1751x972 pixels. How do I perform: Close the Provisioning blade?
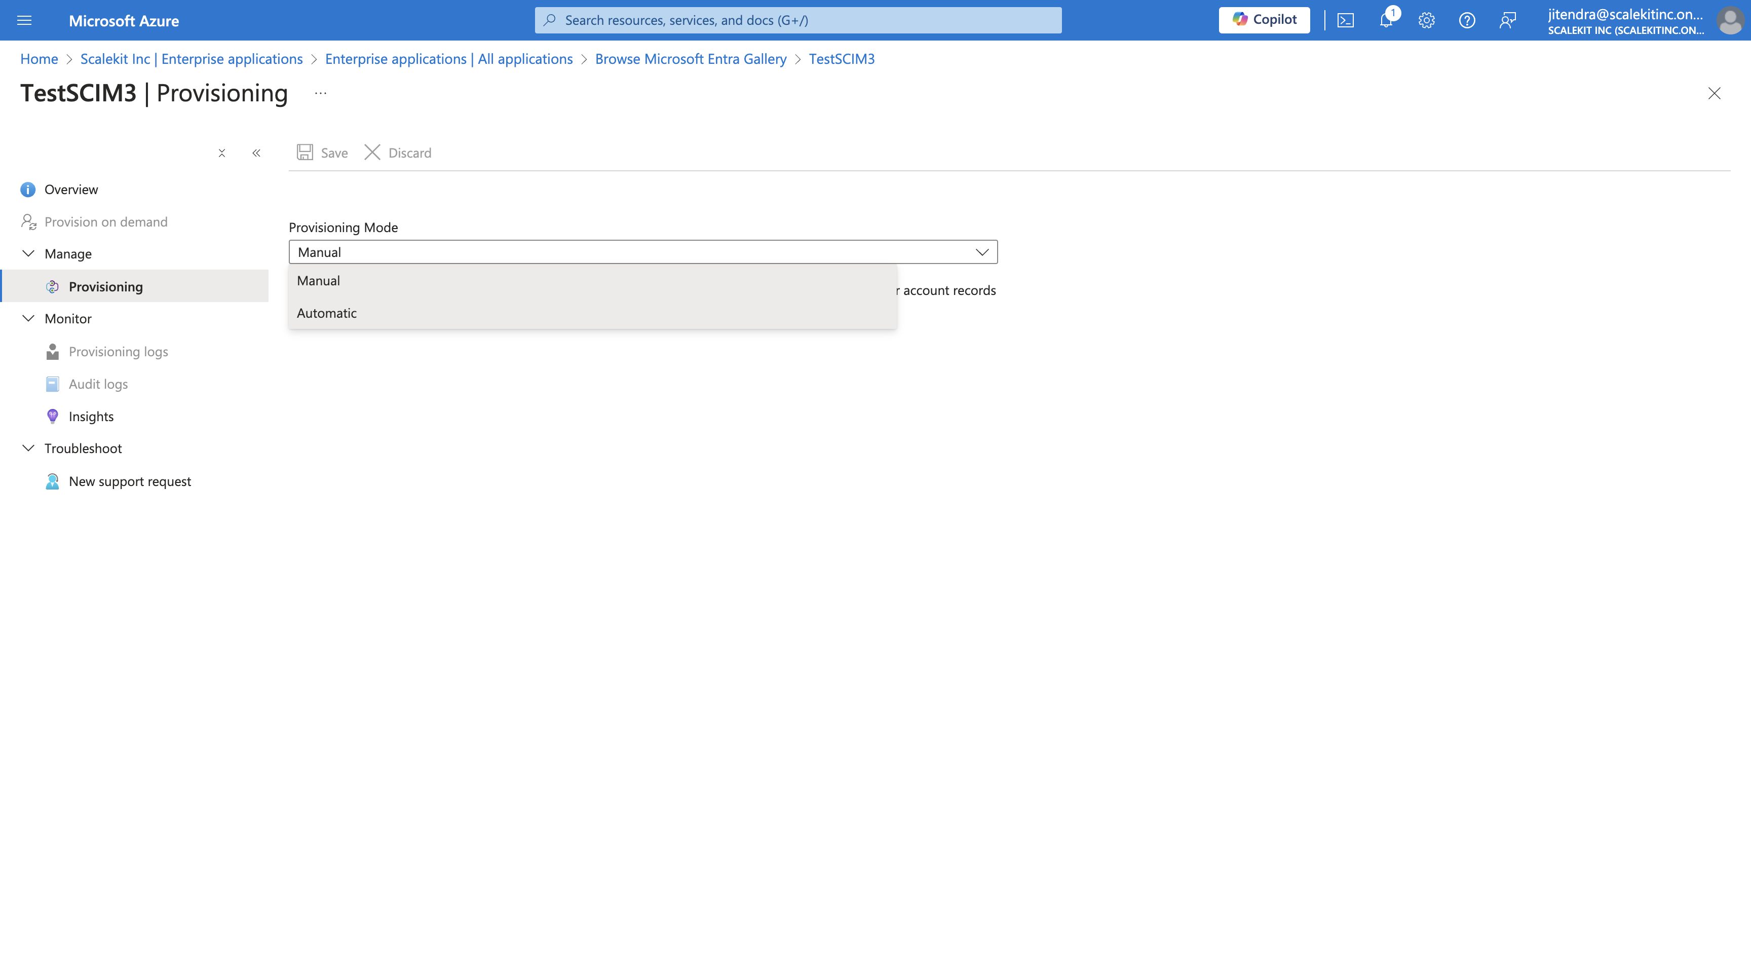click(1715, 93)
